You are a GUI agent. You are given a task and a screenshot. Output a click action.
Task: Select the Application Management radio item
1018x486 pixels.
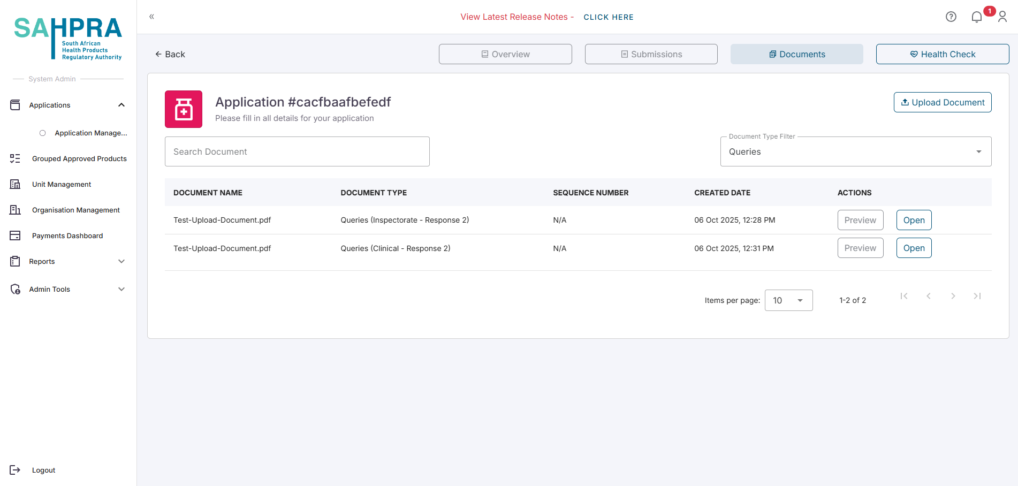(43, 133)
